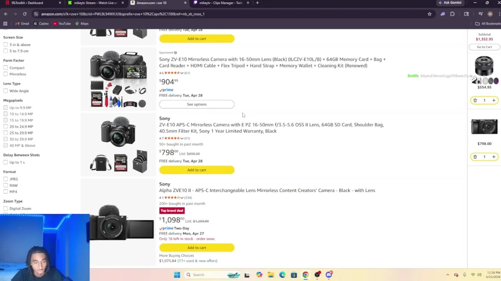Check the Up to 1 s delay filter

[x=5, y=162]
